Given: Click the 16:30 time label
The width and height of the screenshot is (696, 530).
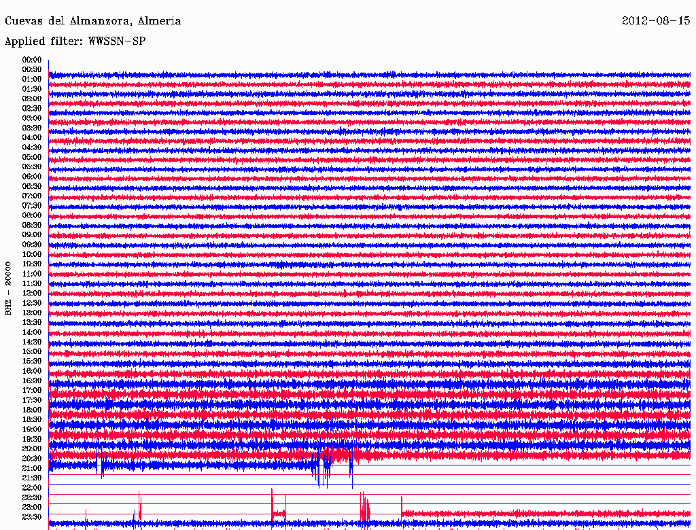Looking at the screenshot, I should [x=32, y=381].
